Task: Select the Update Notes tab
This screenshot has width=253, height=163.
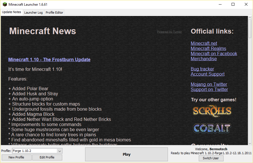Action: pos(12,12)
